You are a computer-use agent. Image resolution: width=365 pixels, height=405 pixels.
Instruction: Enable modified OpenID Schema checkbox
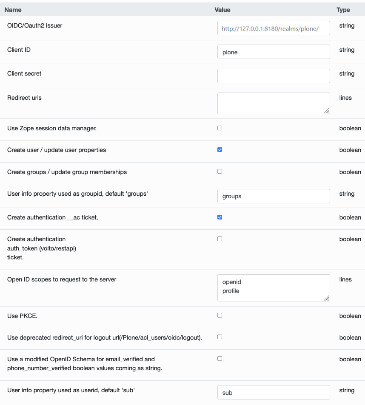pyautogui.click(x=220, y=359)
